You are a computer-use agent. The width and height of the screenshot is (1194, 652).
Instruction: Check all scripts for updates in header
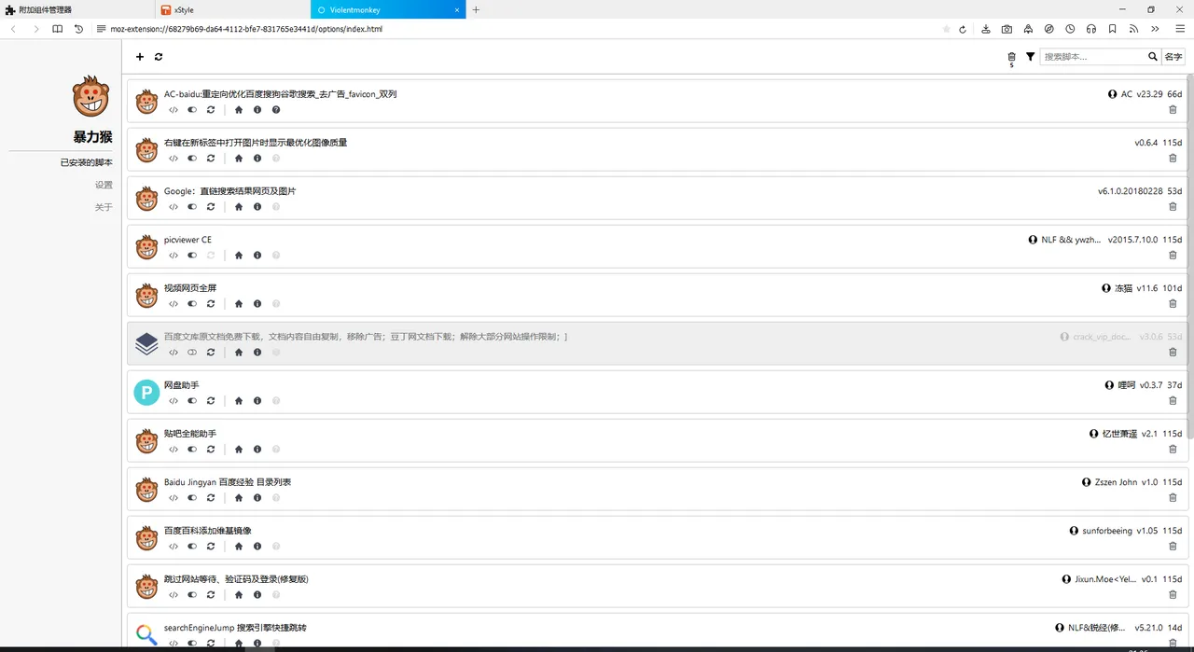(159, 57)
